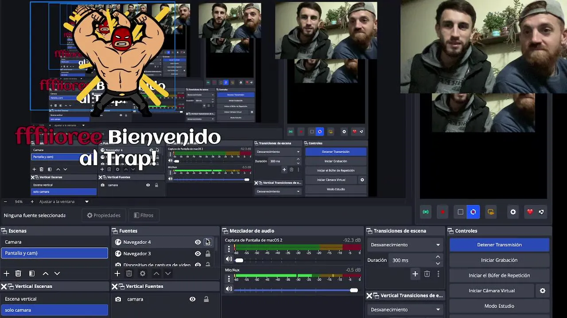Move scene down in Escenas panel
The width and height of the screenshot is (567, 318).
click(x=57, y=274)
